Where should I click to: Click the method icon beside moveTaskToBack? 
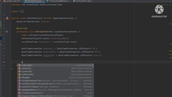pos(20,87)
